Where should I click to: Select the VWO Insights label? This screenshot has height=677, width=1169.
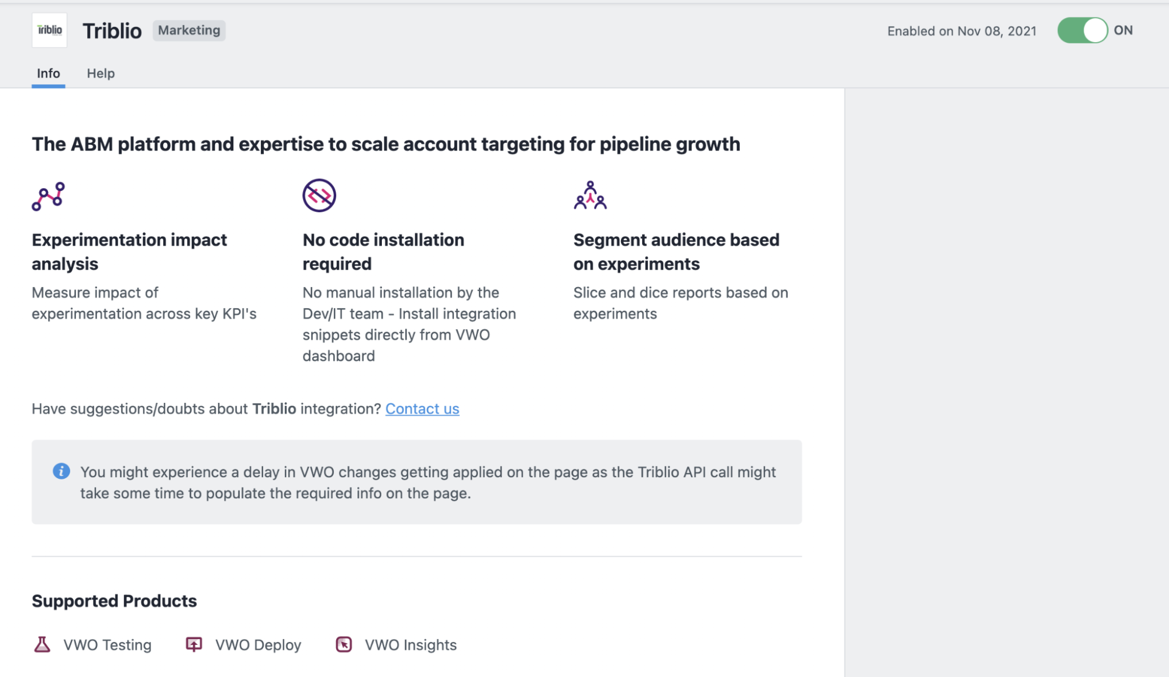pos(411,645)
